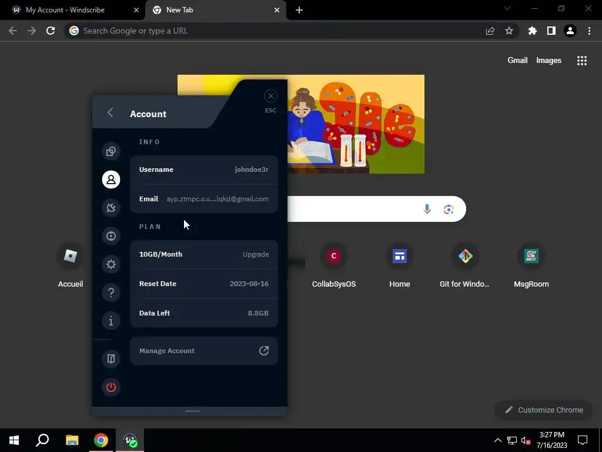Open MsgRoom shortcut

[x=531, y=266]
